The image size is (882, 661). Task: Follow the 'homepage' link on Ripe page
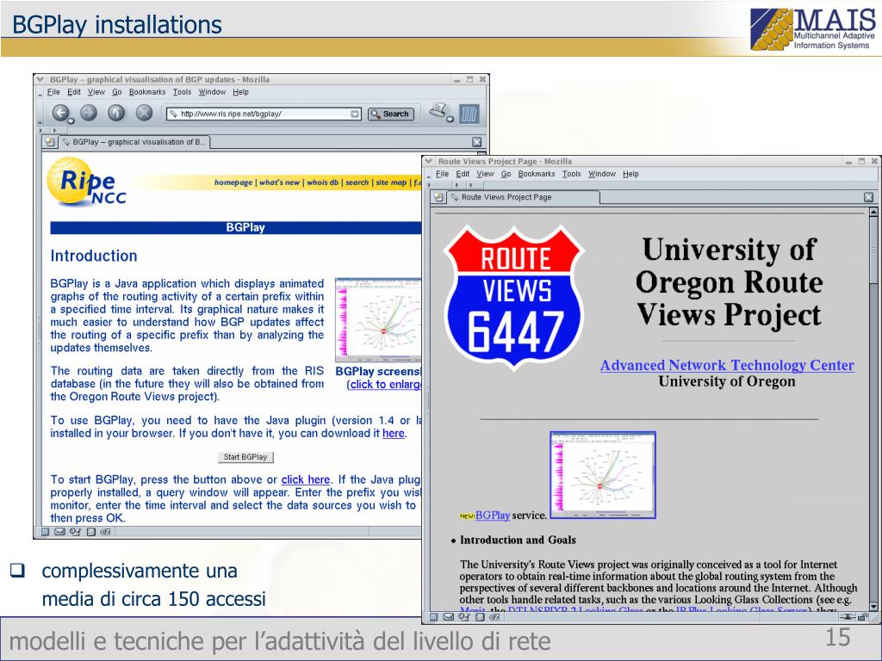coord(233,182)
